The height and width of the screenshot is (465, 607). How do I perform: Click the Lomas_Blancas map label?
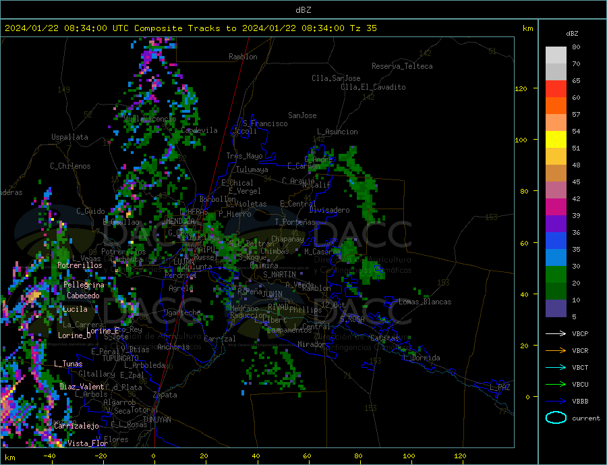tap(425, 302)
